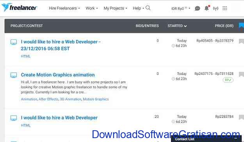Bookmark the Rp2283784 Web Developer project
This screenshot has width=244, height=142.
coord(241,117)
